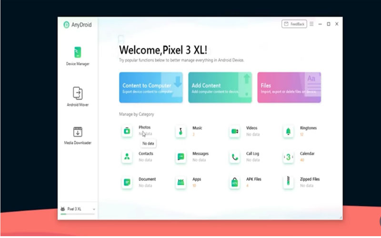Open the Document category icon
Image resolution: width=381 pixels, height=238 pixels.
pos(127,182)
